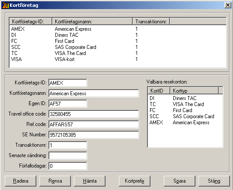Sort by Kortföretags-ID column header

31,22
